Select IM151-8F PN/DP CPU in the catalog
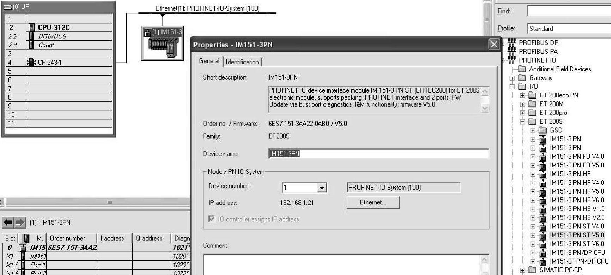This screenshot has height=275, width=611. tap(579, 261)
